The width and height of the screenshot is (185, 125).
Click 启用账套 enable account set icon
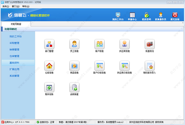click(x=74, y=87)
